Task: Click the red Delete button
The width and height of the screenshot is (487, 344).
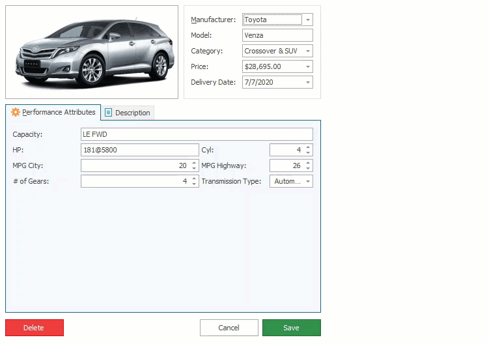Action: click(35, 328)
